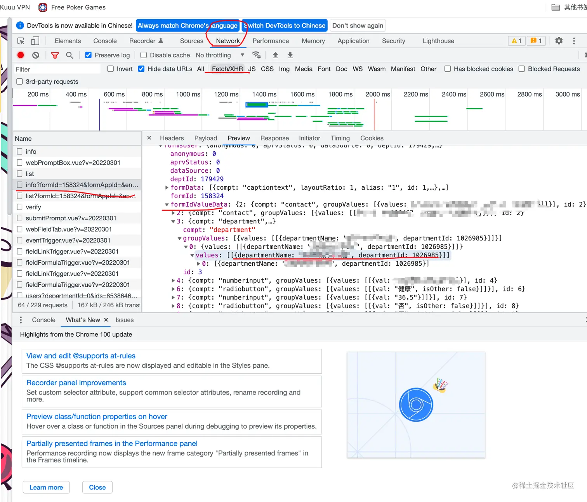
Task: Open the Lighthouse tab
Action: point(438,41)
